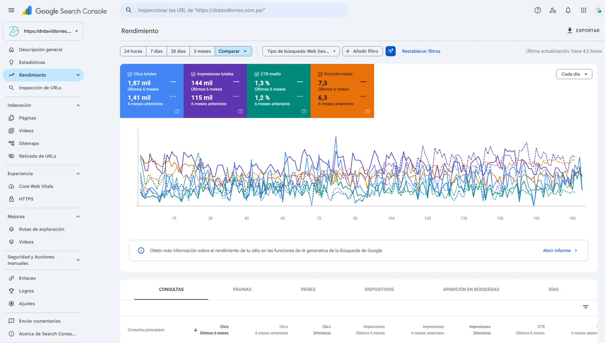Click the info icon in the IA banner

pos(141,251)
